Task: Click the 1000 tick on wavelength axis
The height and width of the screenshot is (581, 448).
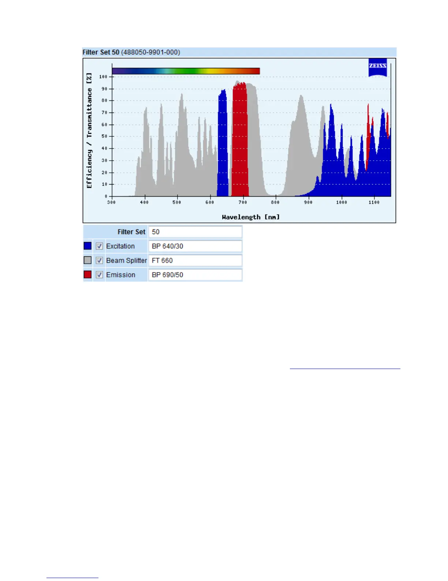Action: [x=341, y=202]
